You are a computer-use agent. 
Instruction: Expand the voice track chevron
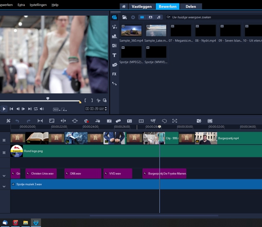(x=4, y=175)
